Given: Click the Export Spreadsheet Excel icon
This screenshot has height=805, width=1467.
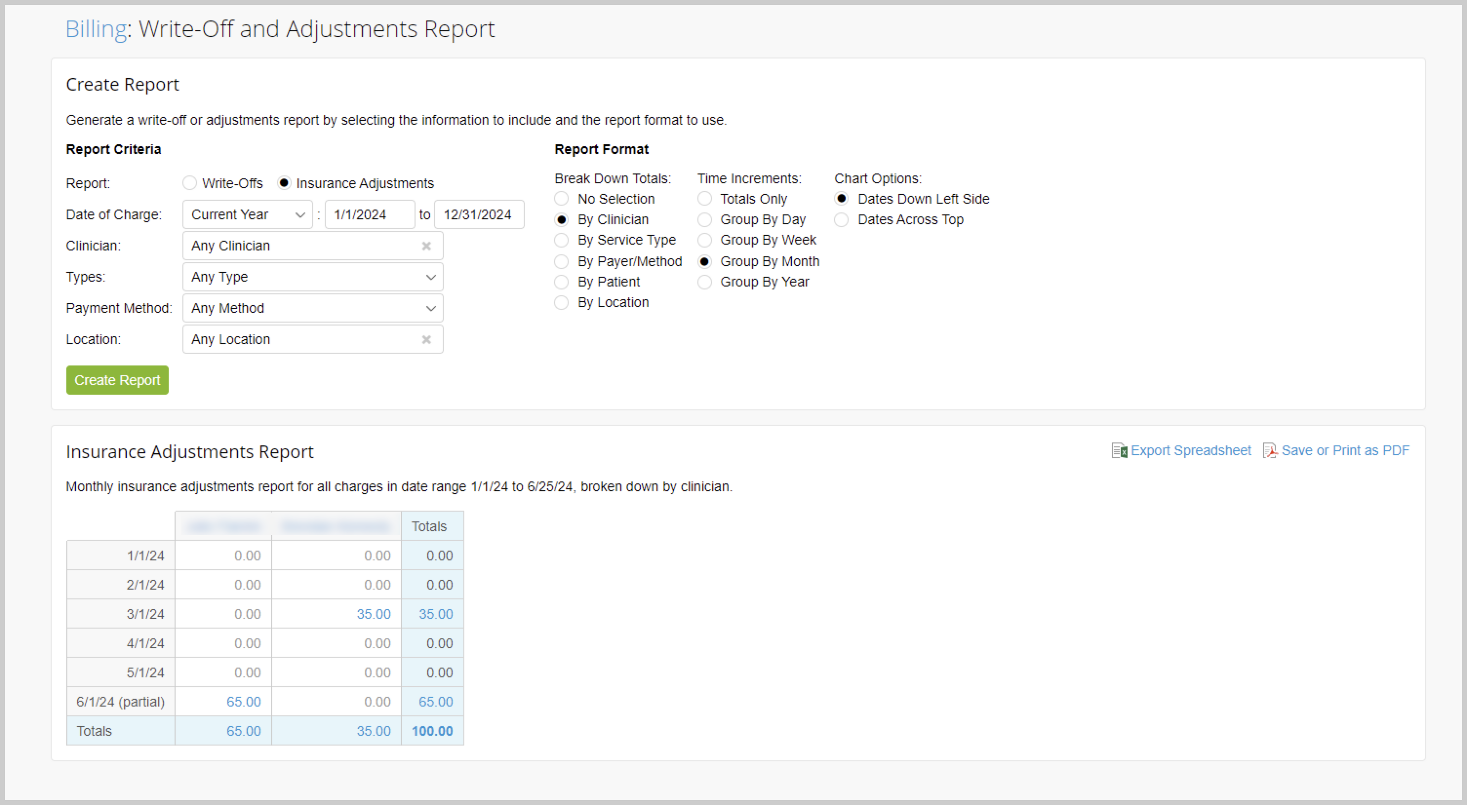Looking at the screenshot, I should [1119, 451].
